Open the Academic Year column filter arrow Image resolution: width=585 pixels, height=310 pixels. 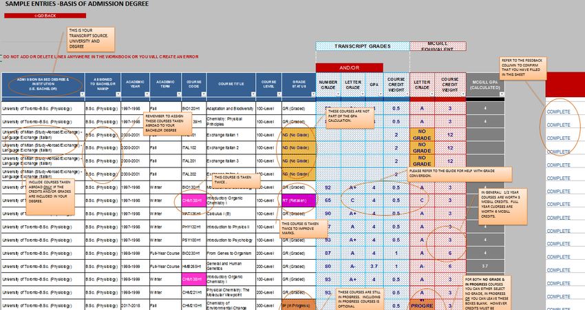coord(147,94)
